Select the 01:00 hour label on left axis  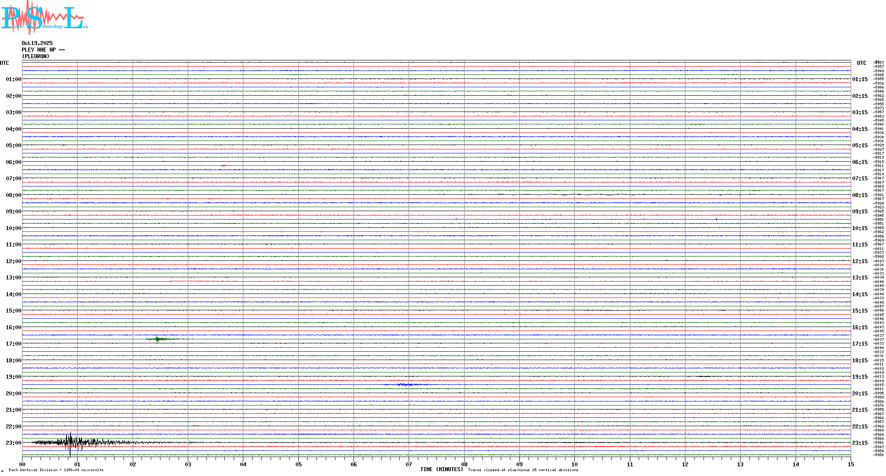[13, 79]
